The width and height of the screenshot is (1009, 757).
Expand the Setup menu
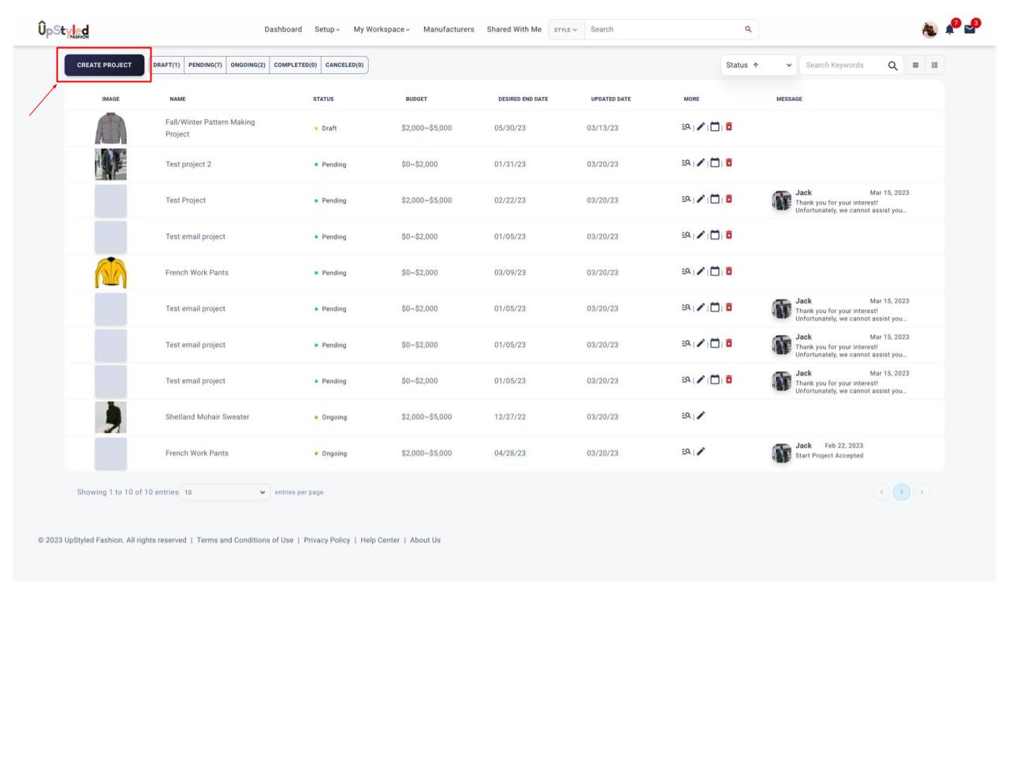coord(327,29)
